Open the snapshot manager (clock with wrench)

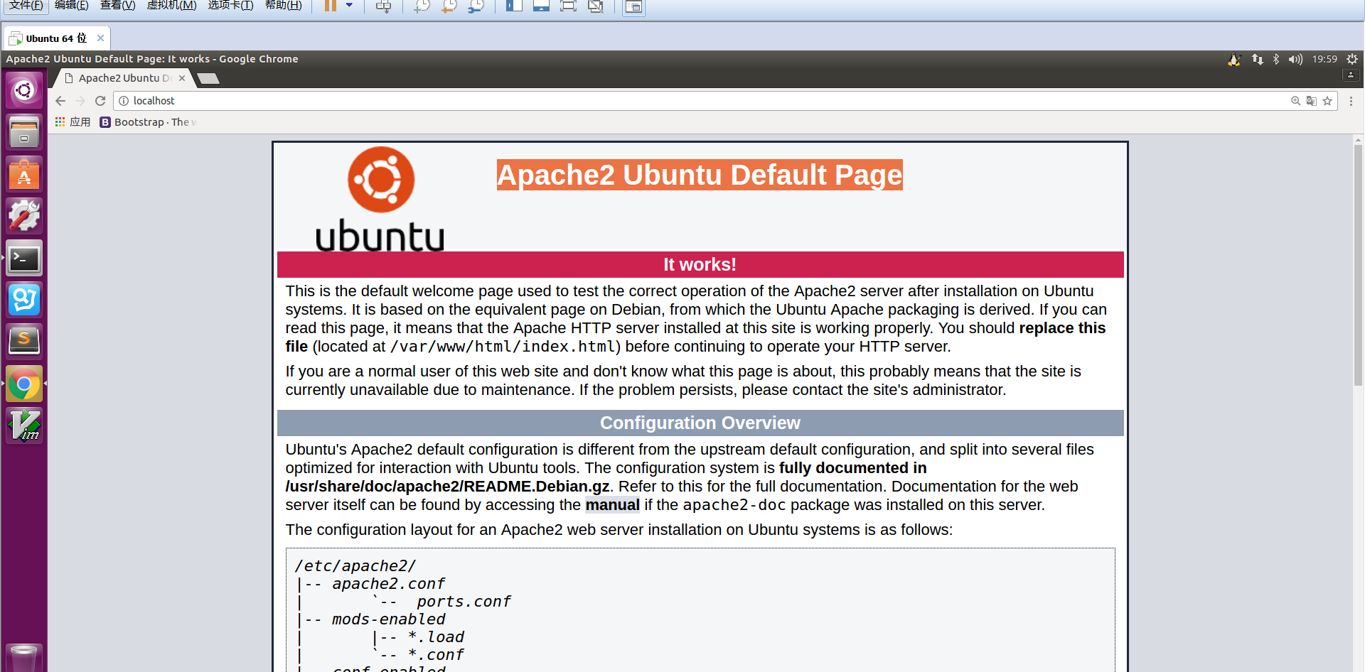[476, 6]
